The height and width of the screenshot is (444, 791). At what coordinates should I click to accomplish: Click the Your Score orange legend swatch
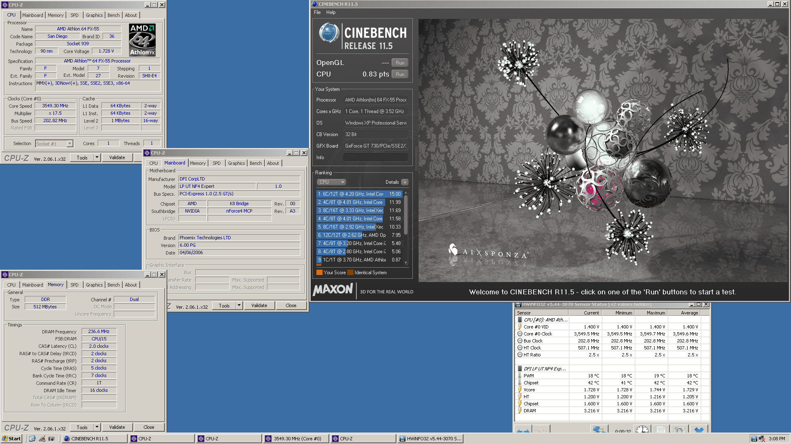click(x=319, y=273)
